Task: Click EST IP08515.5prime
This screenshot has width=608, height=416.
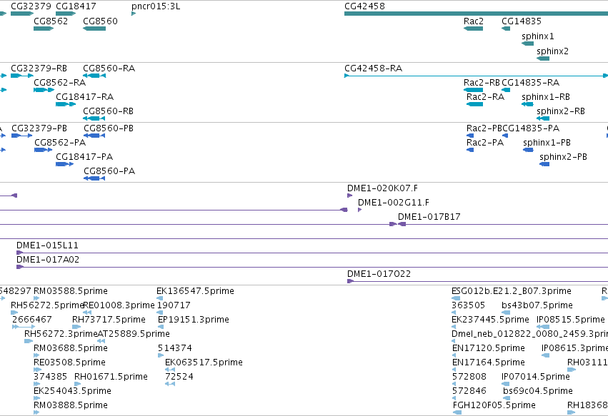Action: click(543, 327)
